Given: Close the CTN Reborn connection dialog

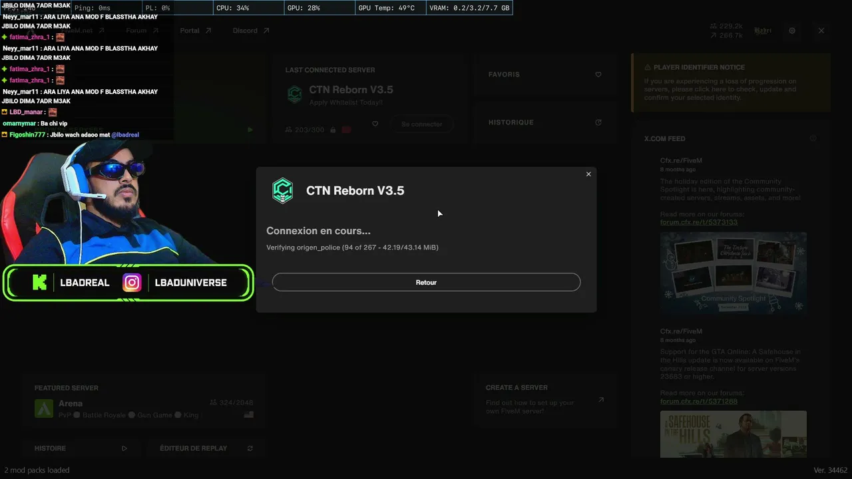Looking at the screenshot, I should [588, 174].
